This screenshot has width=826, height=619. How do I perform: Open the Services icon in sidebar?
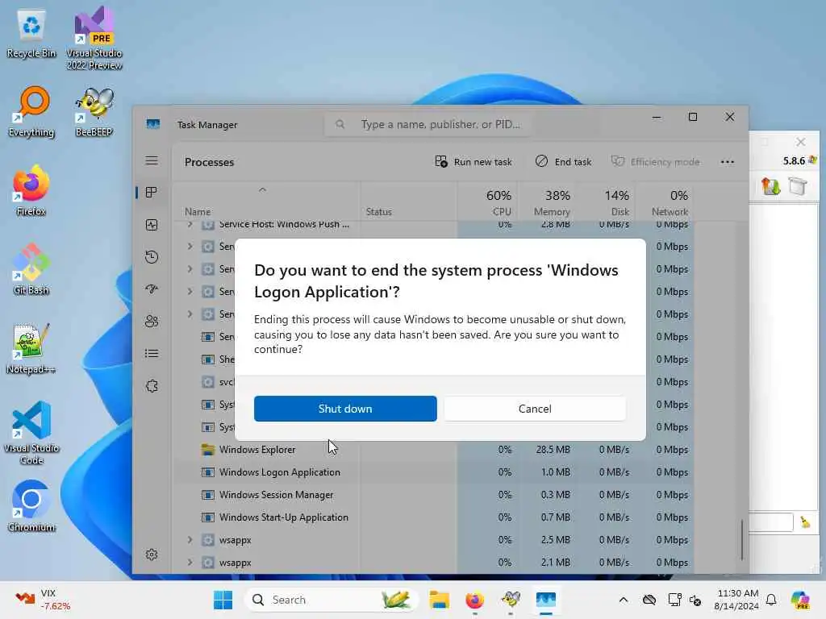pos(152,386)
